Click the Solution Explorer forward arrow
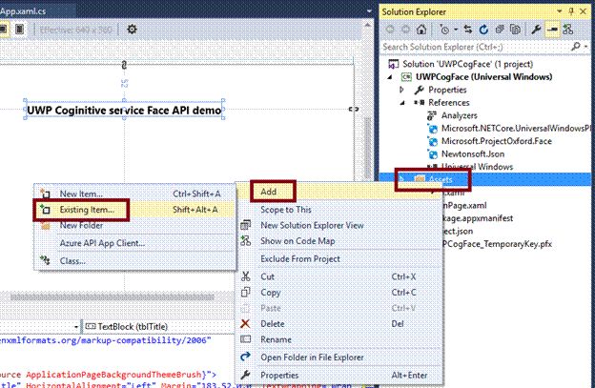The width and height of the screenshot is (595, 388). pyautogui.click(x=405, y=30)
